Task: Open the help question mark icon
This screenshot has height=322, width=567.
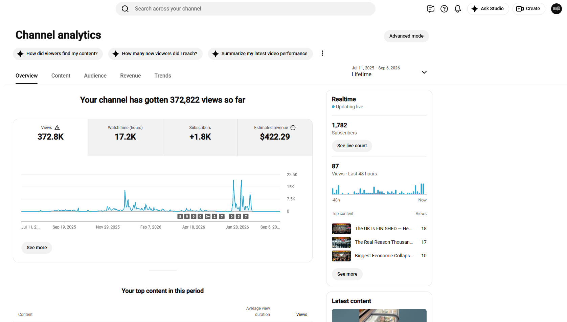Action: pos(444,9)
